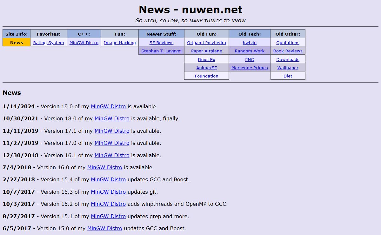Click the tagline So high, so low
381x235 pixels.
(x=190, y=21)
